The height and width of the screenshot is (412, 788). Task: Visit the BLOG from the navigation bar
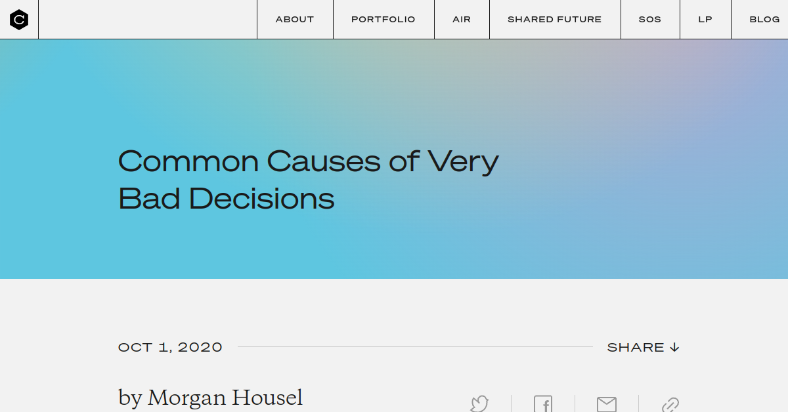click(x=764, y=20)
